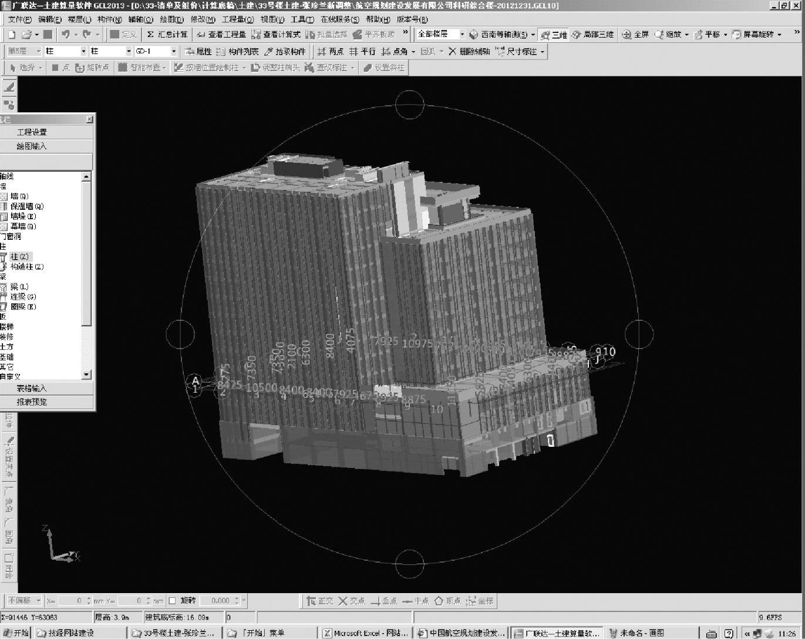Image resolution: width=805 pixels, height=639 pixels.
Task: Select 旋转点 rotate point tool
Action: pos(92,68)
